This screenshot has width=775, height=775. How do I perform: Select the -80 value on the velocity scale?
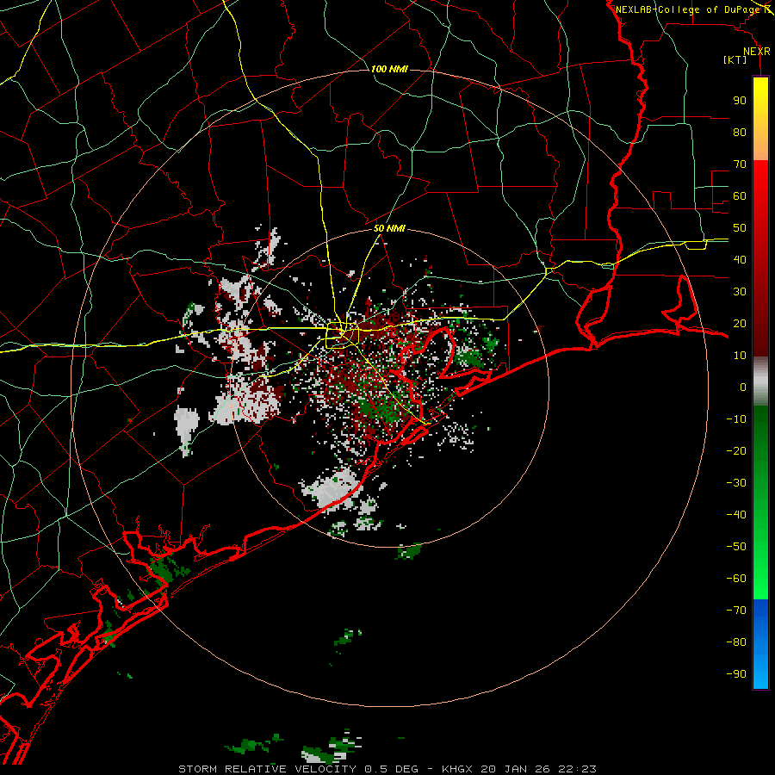[736, 642]
